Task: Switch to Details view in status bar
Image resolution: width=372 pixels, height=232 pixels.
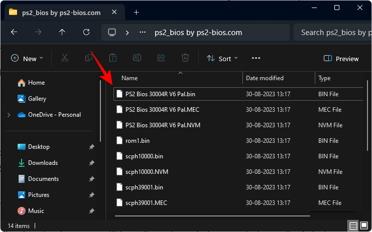Action: (x=353, y=225)
